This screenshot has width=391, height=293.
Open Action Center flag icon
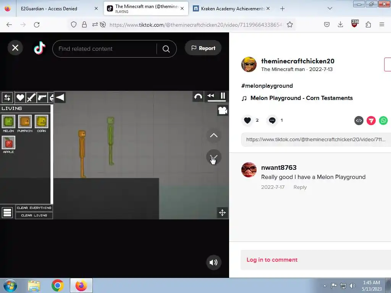(334, 285)
